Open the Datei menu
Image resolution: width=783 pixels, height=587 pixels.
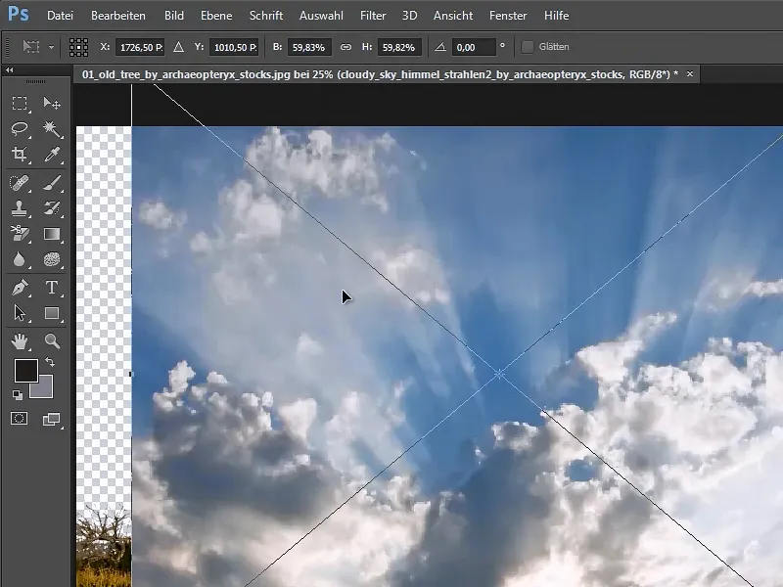click(x=60, y=16)
